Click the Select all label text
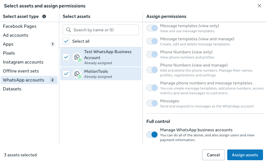Image resolution: width=266 pixels, height=162 pixels. (81, 41)
